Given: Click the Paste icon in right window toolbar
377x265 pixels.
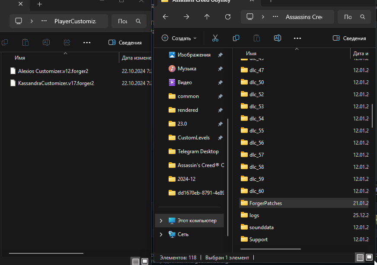Looking at the screenshot, I should click(x=257, y=38).
